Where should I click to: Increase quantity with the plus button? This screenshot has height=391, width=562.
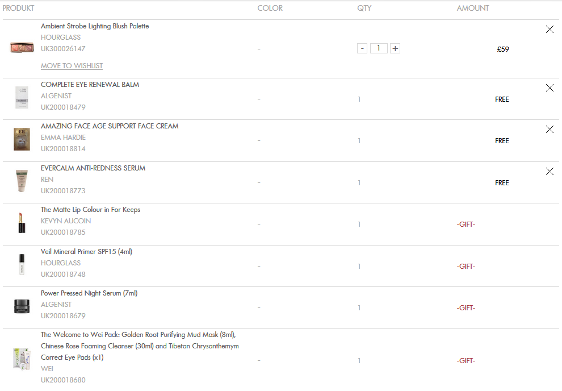[395, 48]
